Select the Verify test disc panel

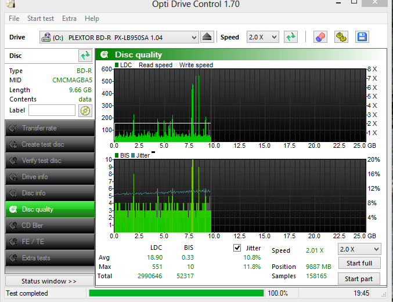point(50,161)
